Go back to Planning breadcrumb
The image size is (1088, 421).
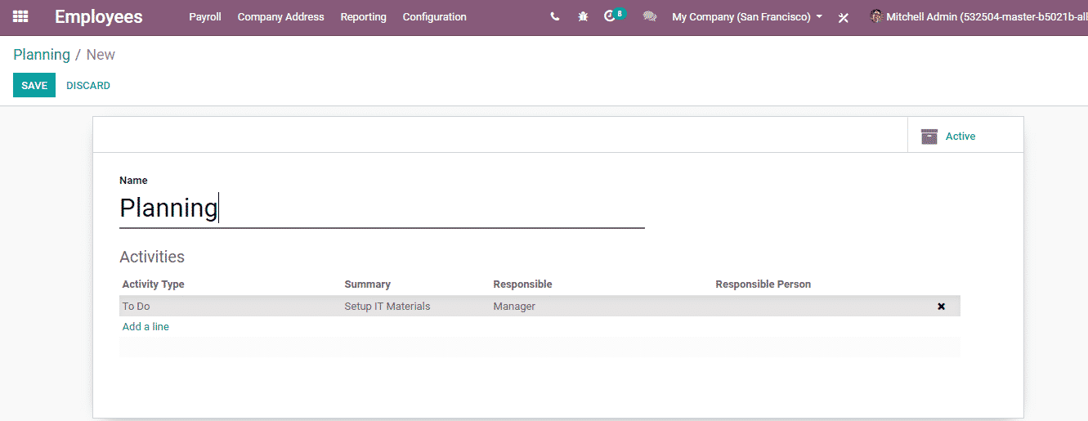(42, 55)
